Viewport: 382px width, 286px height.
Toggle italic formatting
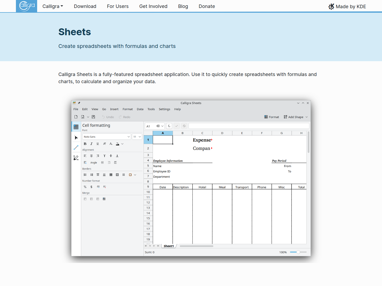pyautogui.click(x=92, y=144)
